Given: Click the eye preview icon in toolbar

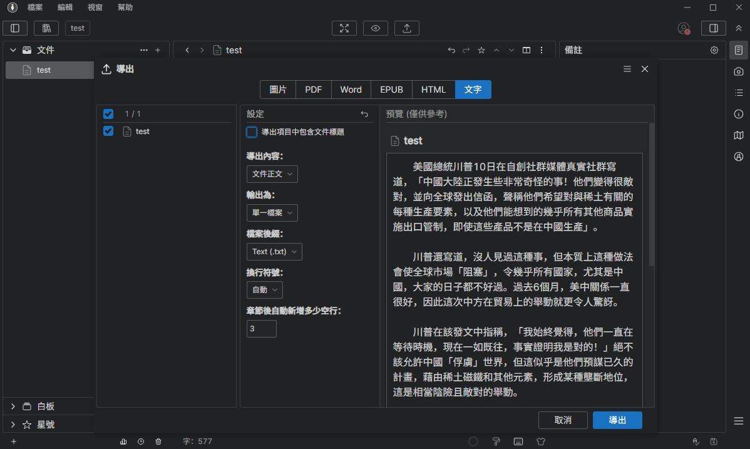Looking at the screenshot, I should pyautogui.click(x=375, y=28).
